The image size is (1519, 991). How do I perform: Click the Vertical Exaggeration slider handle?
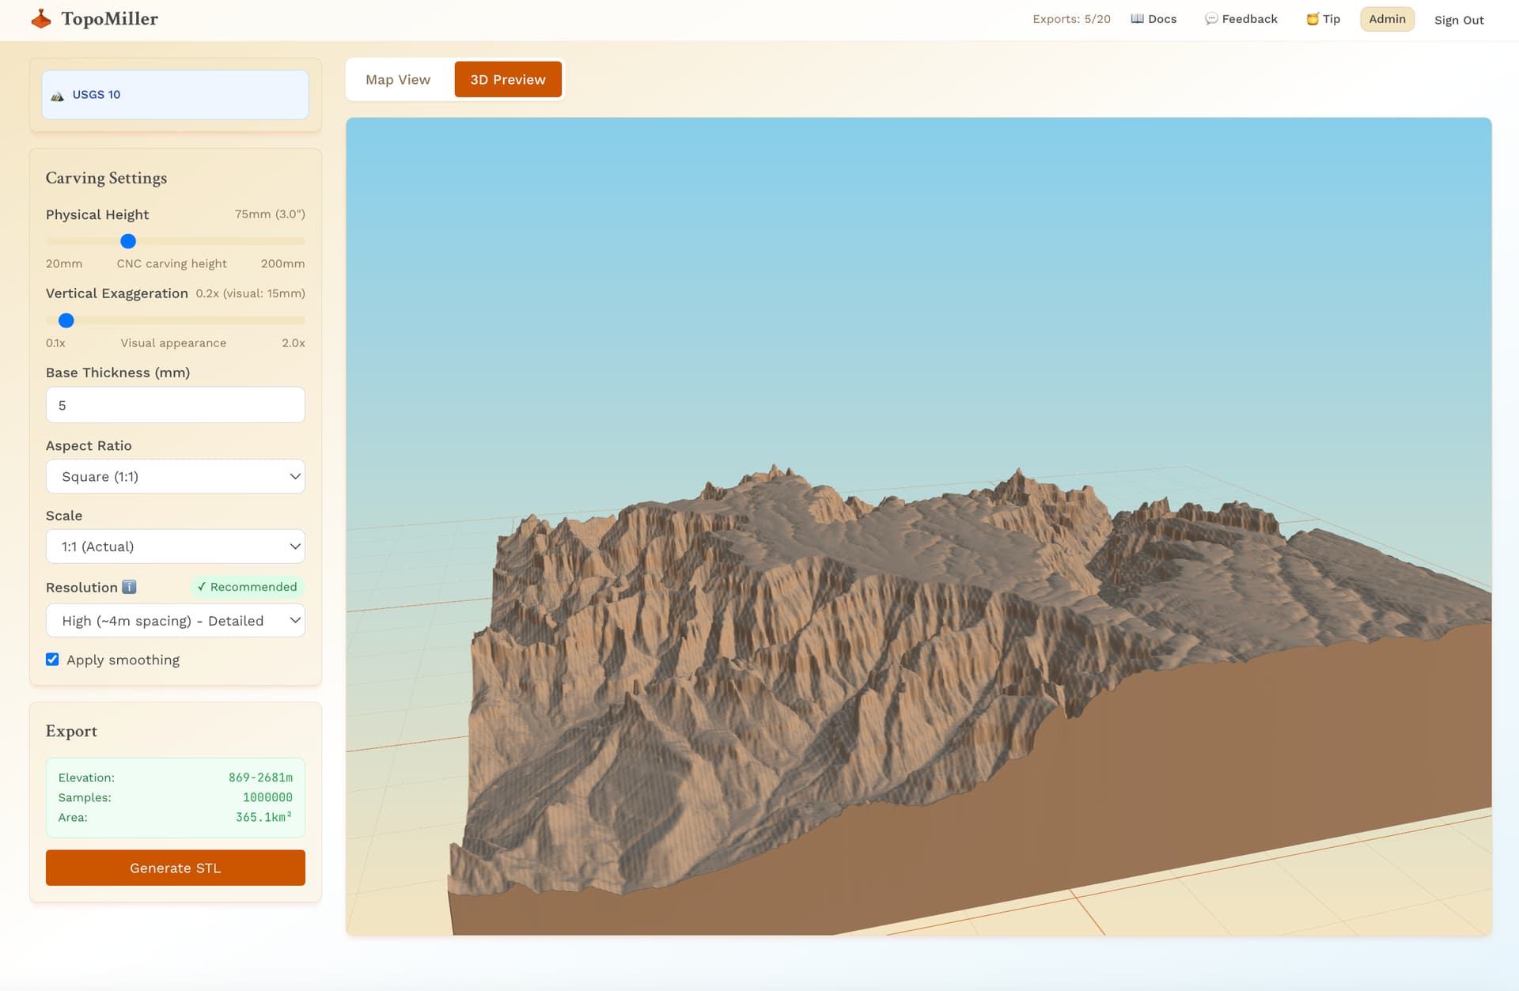[x=66, y=320]
